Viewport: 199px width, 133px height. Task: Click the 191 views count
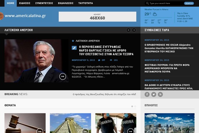click(116, 60)
